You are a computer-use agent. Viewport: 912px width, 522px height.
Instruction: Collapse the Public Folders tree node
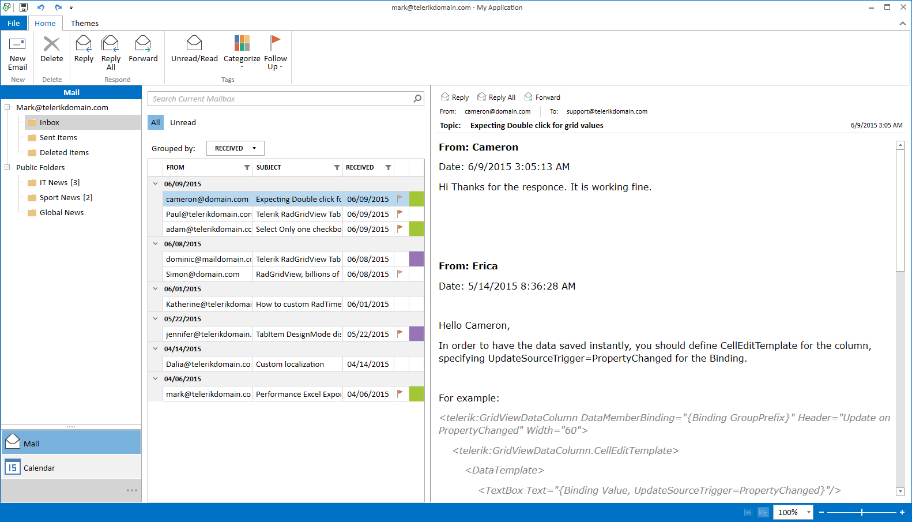(x=7, y=167)
